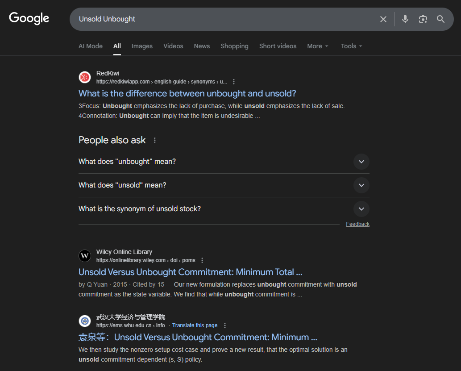Open the Shopping results tab
The image size is (461, 371).
pyautogui.click(x=234, y=46)
